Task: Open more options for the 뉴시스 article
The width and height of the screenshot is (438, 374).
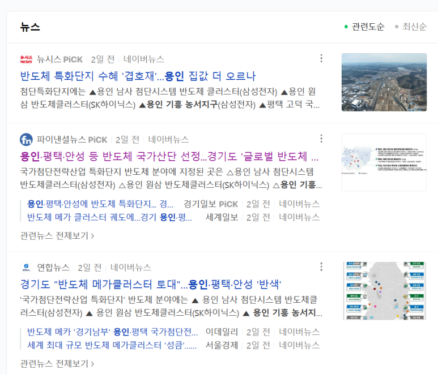Action: click(x=321, y=58)
